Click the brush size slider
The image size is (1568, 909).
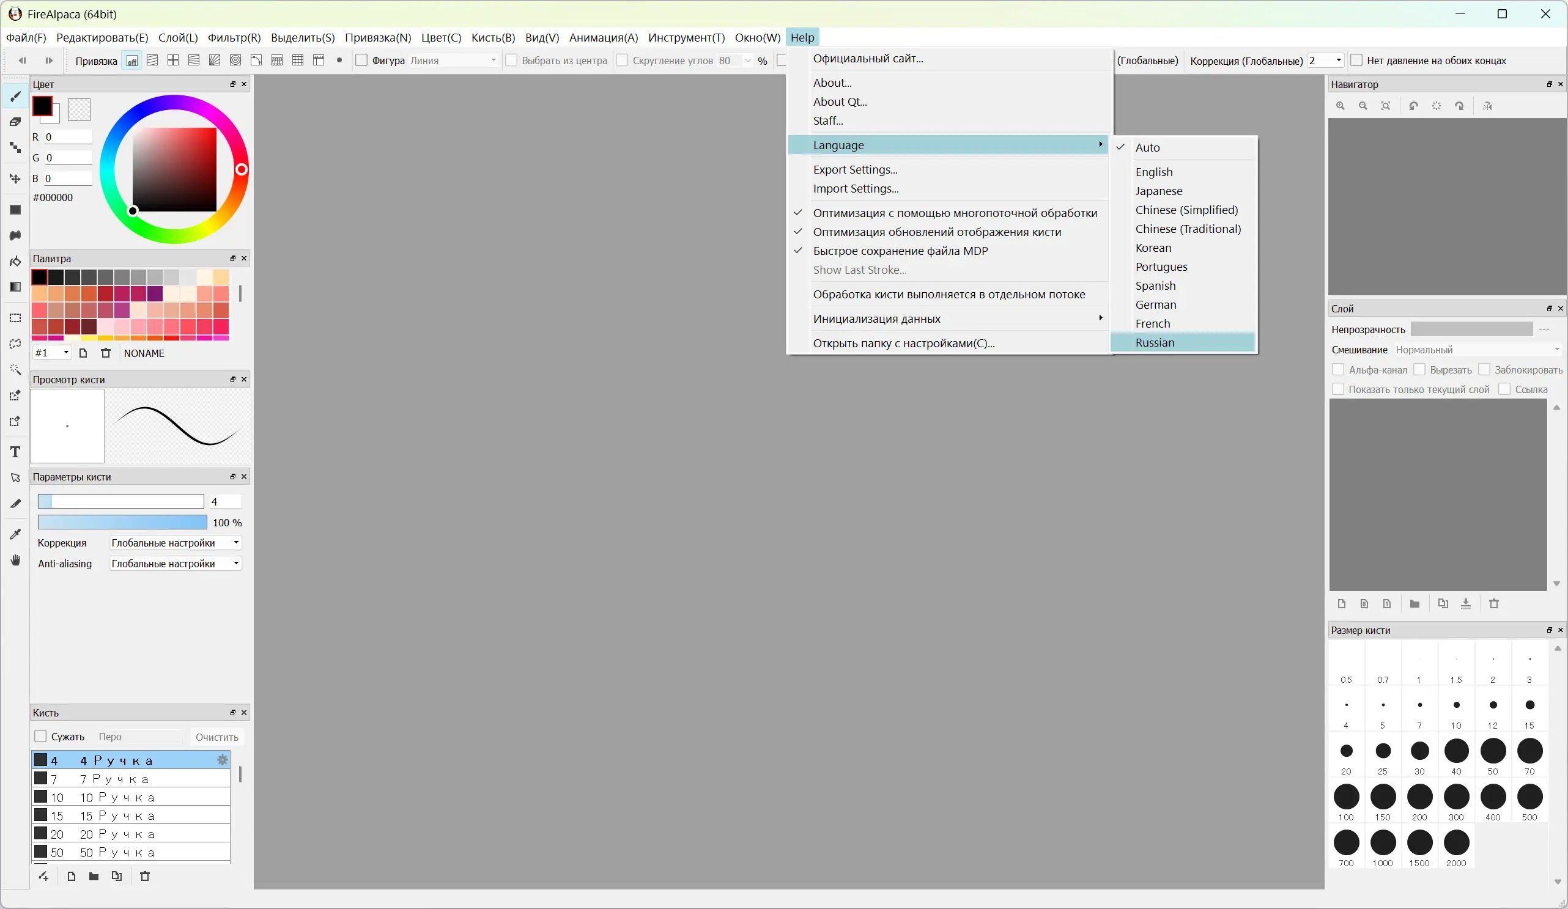tap(120, 501)
